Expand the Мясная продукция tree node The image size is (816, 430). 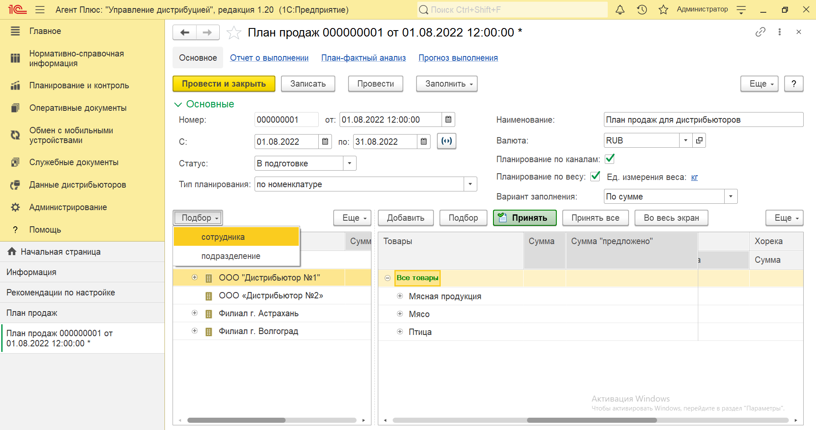point(400,296)
